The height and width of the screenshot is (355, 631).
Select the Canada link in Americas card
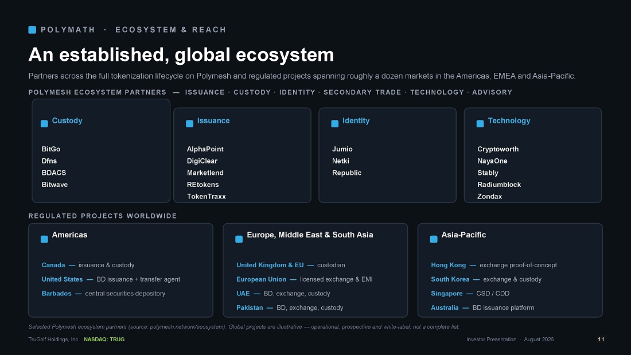[x=53, y=265]
